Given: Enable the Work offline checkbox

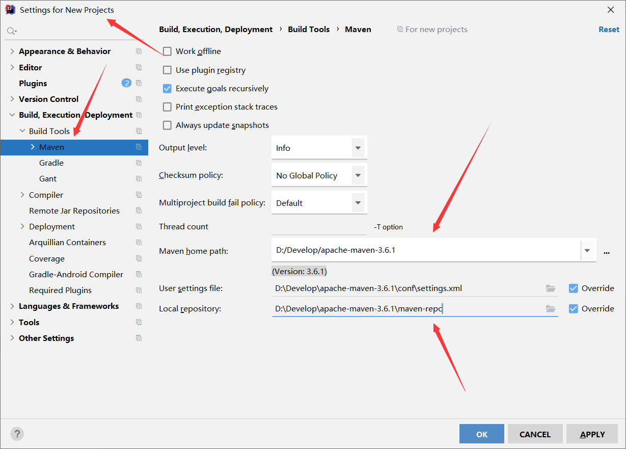Looking at the screenshot, I should [x=167, y=51].
